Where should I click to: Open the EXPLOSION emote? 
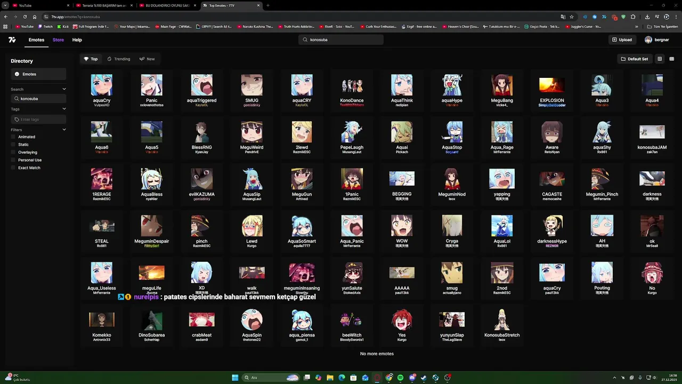coord(552,90)
